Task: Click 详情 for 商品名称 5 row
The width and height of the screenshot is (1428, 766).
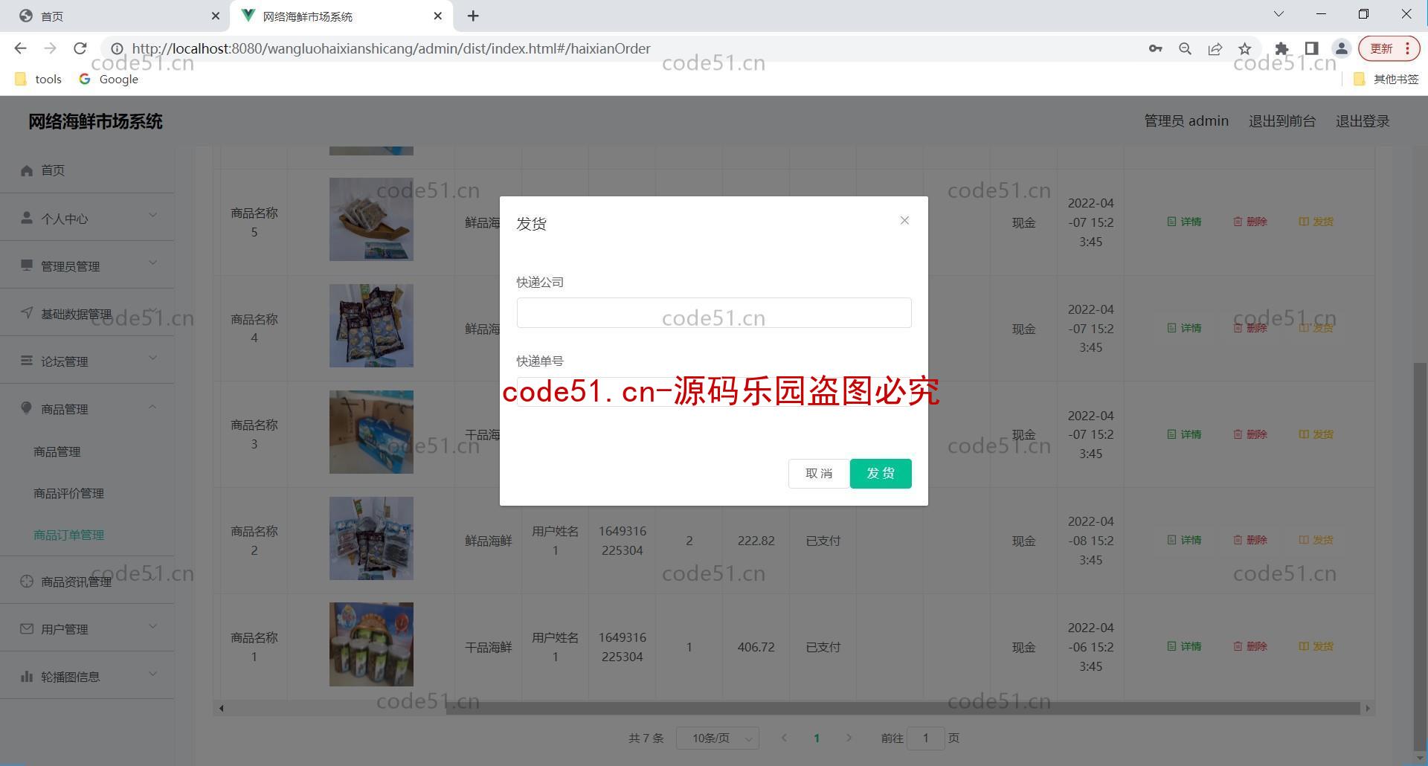Action: click(1184, 222)
